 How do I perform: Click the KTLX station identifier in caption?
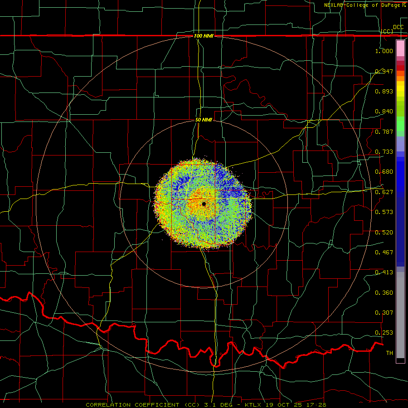point(254,405)
